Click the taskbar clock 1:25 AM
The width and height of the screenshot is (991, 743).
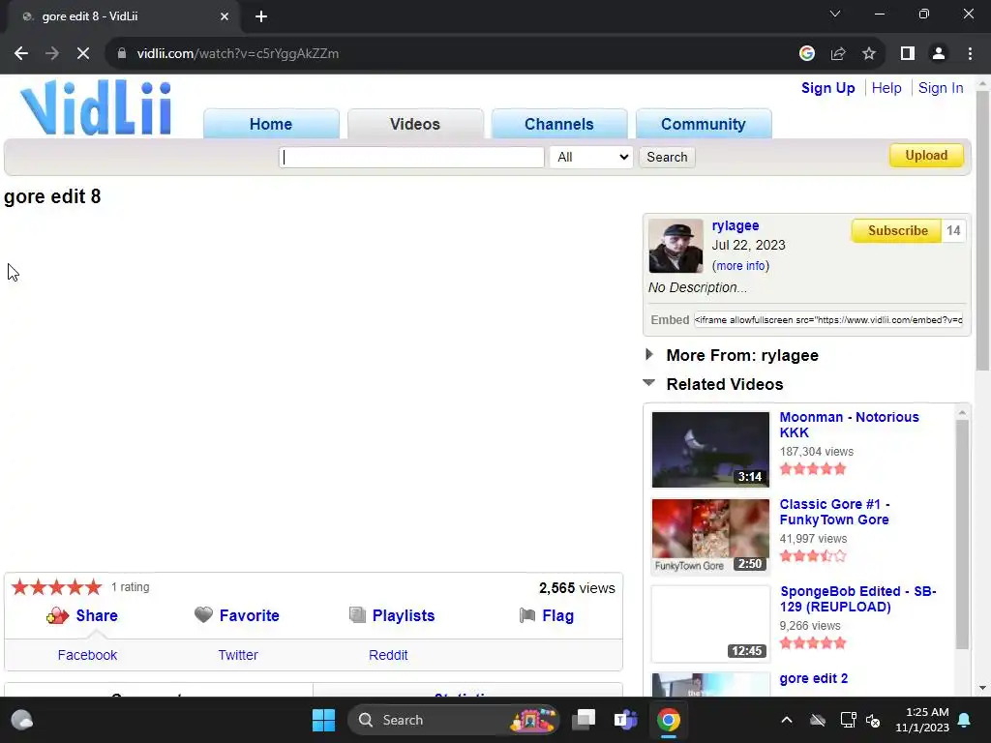[x=922, y=720]
